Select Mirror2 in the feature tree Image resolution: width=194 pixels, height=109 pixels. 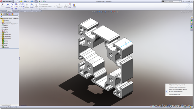pos(5,42)
